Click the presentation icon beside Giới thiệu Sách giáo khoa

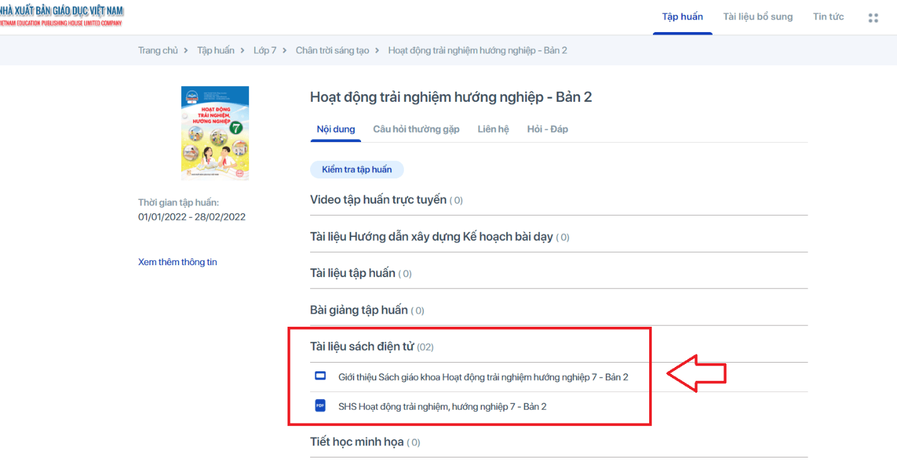click(x=320, y=376)
